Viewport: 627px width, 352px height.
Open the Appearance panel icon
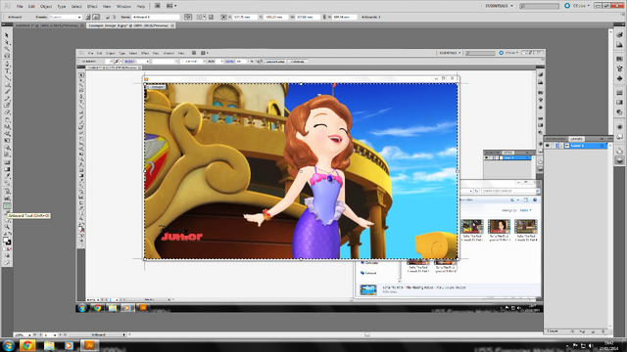click(619, 127)
